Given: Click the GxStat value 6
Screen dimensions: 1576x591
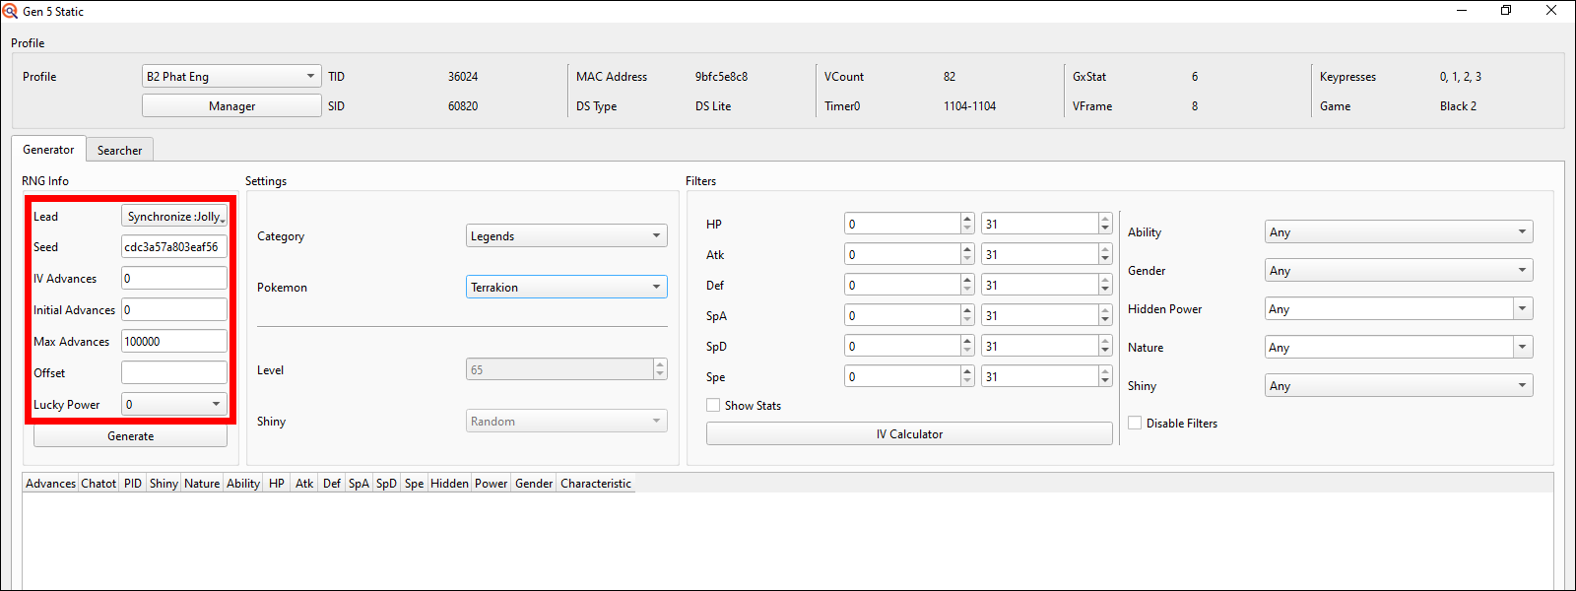Looking at the screenshot, I should click(1195, 76).
